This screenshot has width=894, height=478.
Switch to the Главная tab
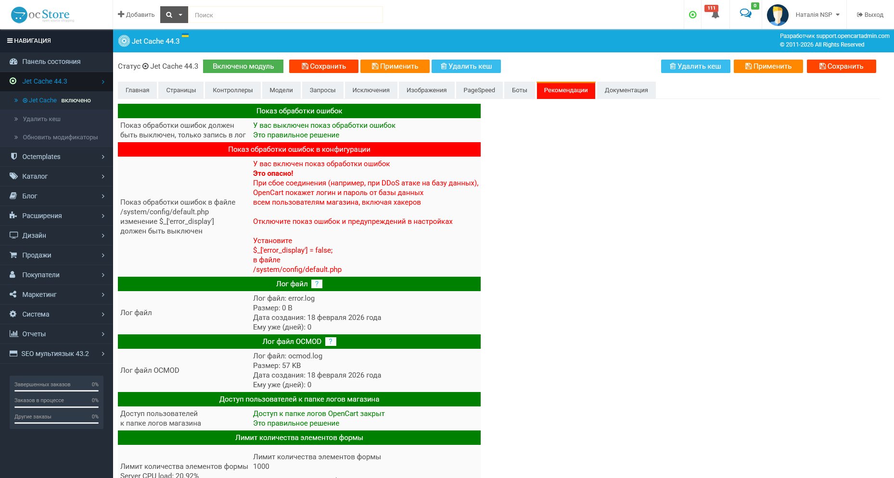[x=138, y=90]
